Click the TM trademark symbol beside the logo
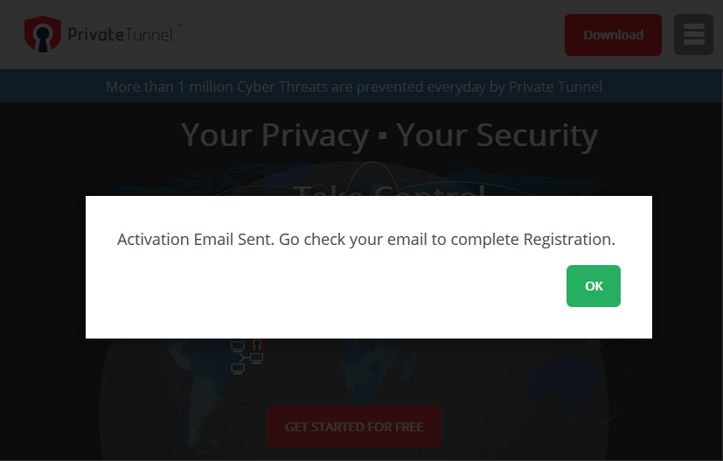Viewport: 723px width, 461px height. pos(179,24)
